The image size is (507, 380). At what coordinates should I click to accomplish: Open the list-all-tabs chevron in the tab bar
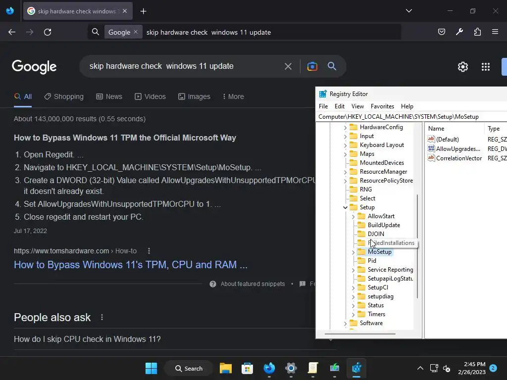(x=408, y=11)
